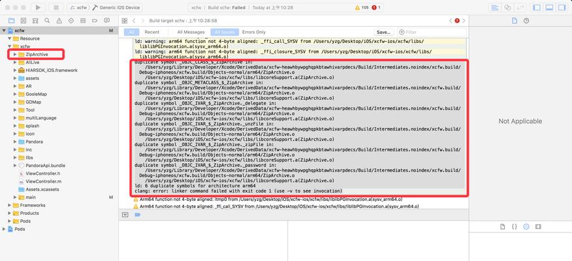
Task: Jump to next issue arrow
Action: [x=464, y=21]
